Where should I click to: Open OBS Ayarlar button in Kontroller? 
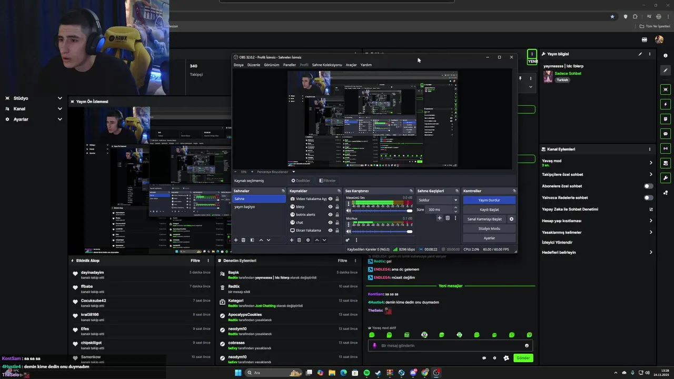[x=489, y=238]
